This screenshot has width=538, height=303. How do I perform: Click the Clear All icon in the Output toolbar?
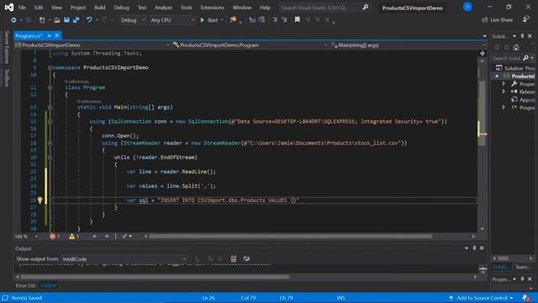234,258
